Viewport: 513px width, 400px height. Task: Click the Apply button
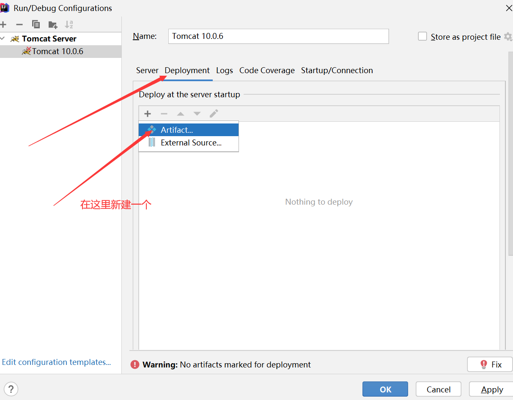click(492, 389)
